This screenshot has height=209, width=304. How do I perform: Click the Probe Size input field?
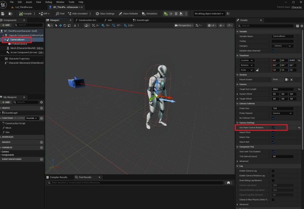(282, 108)
